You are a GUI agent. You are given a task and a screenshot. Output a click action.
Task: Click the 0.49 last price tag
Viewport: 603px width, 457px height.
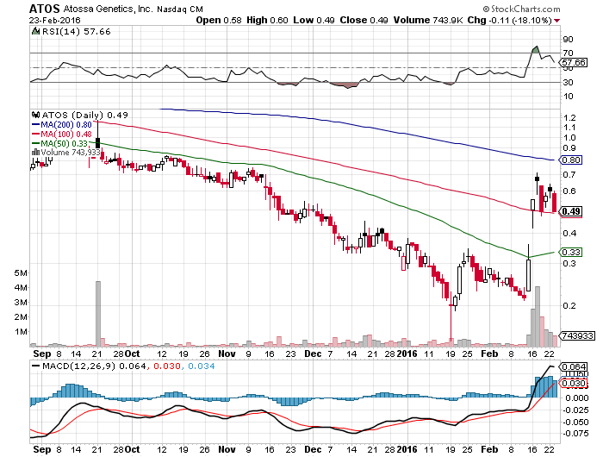coord(571,211)
